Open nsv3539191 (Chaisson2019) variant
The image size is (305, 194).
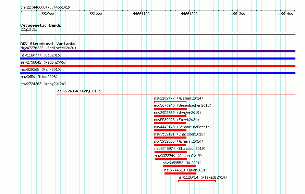tap(180, 134)
